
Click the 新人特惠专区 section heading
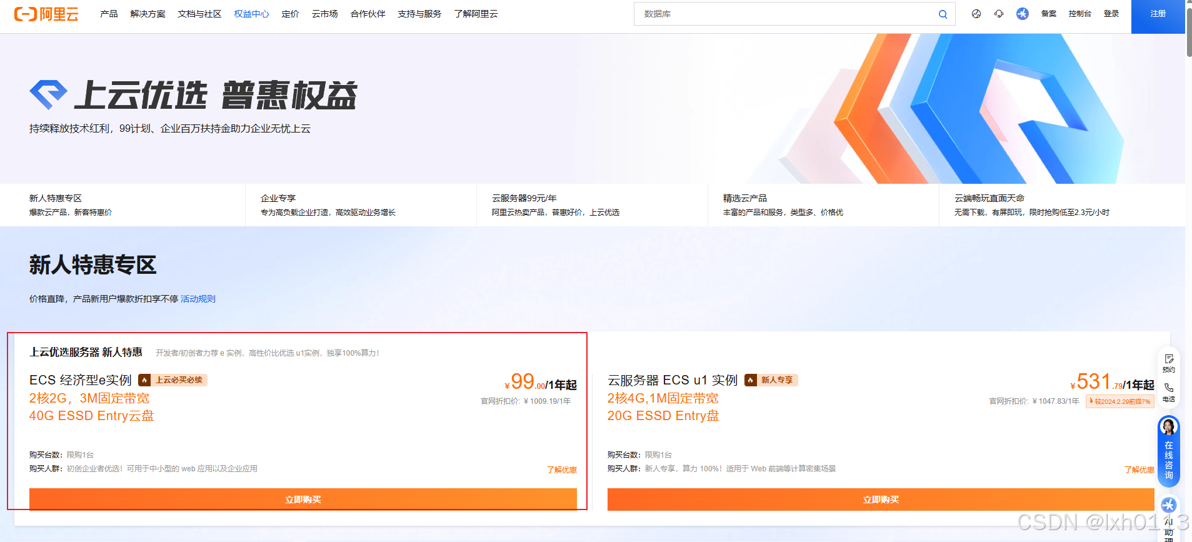(x=93, y=265)
